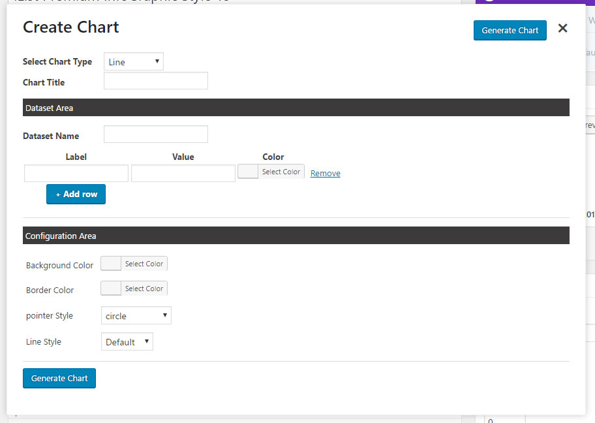Click the Border Color swatch
595x423 pixels.
110,288
